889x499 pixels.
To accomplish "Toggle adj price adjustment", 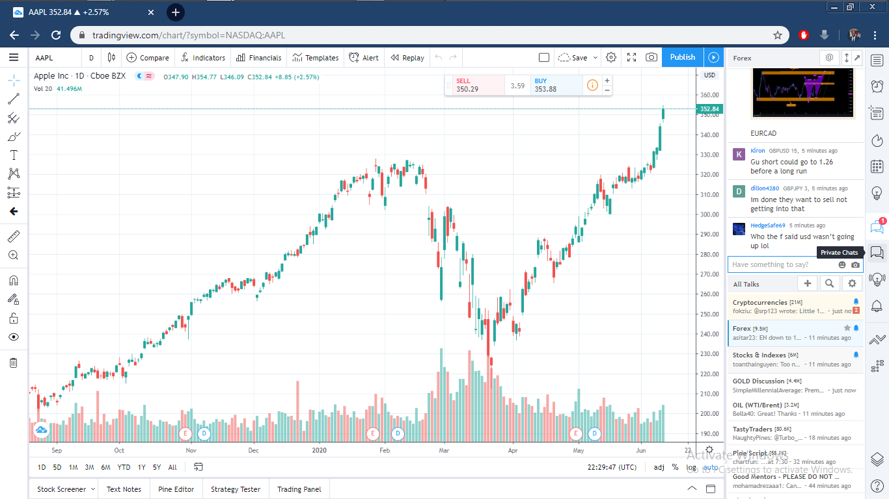I will pyautogui.click(x=659, y=467).
